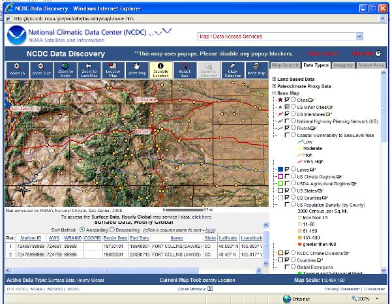Check the US Climate Regions checkbox

(x=287, y=177)
